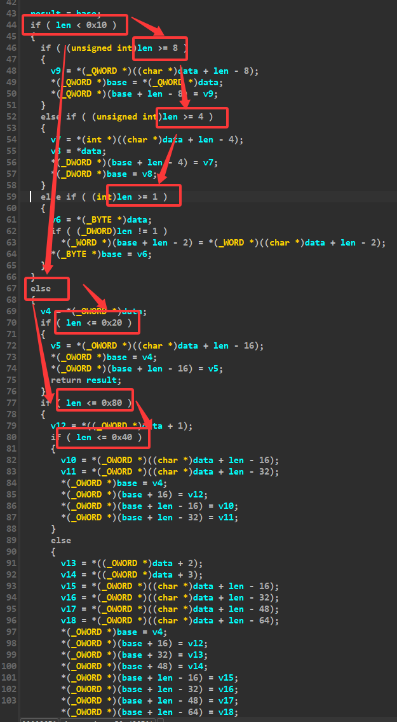Select the 'else' keyword on line 89
Image resolution: width=397 pixels, height=722 pixels.
(x=61, y=541)
